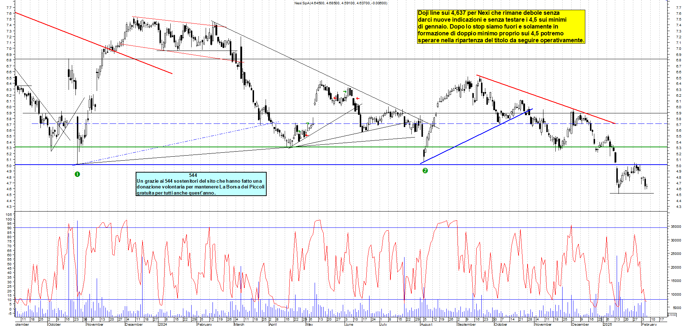The image size is (682, 326).
Task: Select the cyan '544 sostenitori' donation note box
Action: (201, 184)
